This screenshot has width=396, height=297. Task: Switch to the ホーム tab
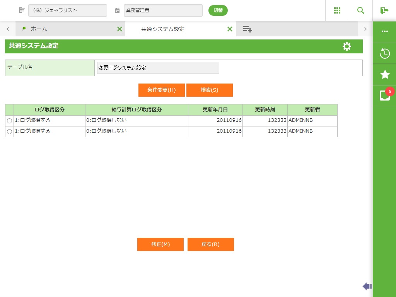66,29
